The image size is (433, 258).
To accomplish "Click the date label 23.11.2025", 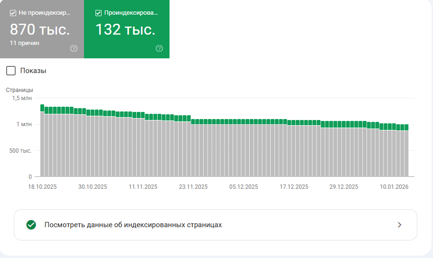I will pos(193,187).
